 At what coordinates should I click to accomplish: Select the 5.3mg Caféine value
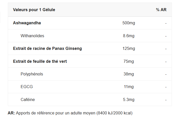point(129,100)
